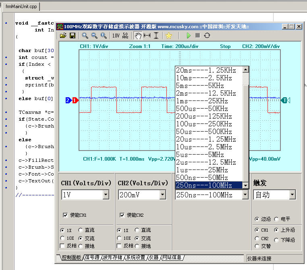Click the 1.0V toolbar icon
The height and width of the screenshot is (270, 307).
tap(116, 36)
